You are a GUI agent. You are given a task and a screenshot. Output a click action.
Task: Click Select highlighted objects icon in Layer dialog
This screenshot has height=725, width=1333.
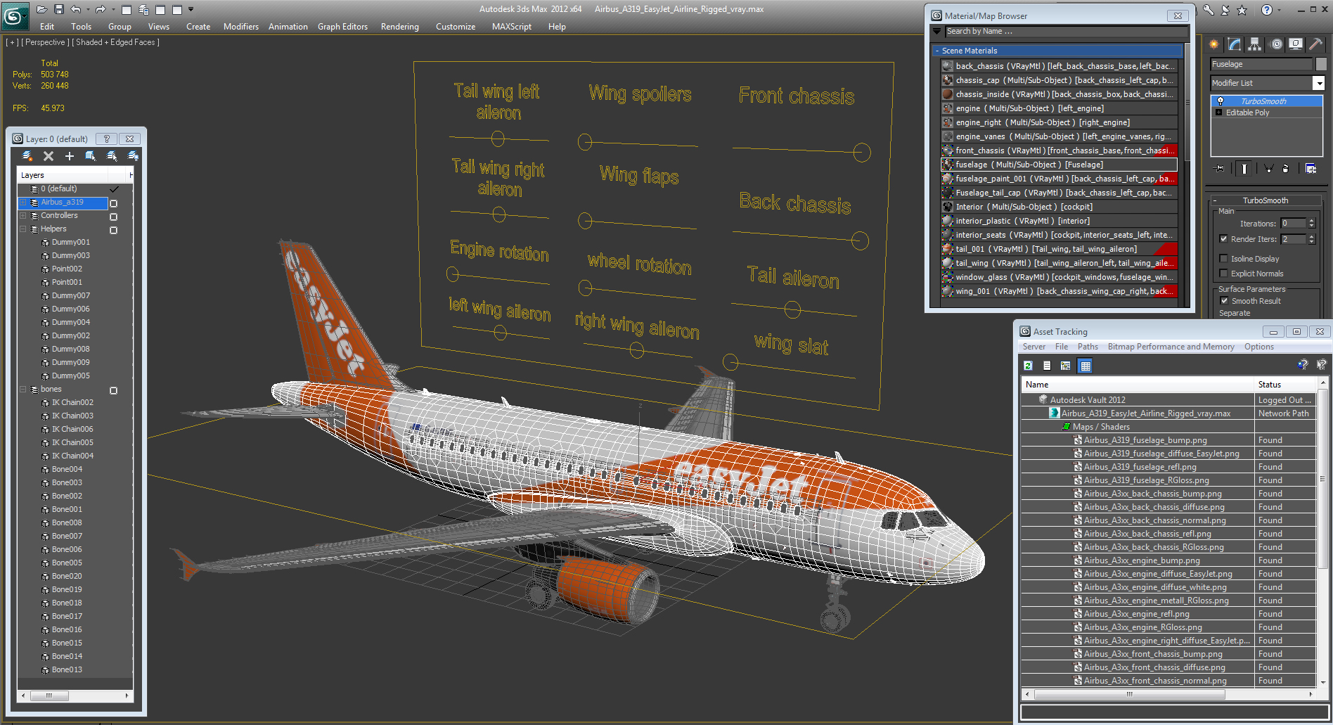pyautogui.click(x=91, y=155)
